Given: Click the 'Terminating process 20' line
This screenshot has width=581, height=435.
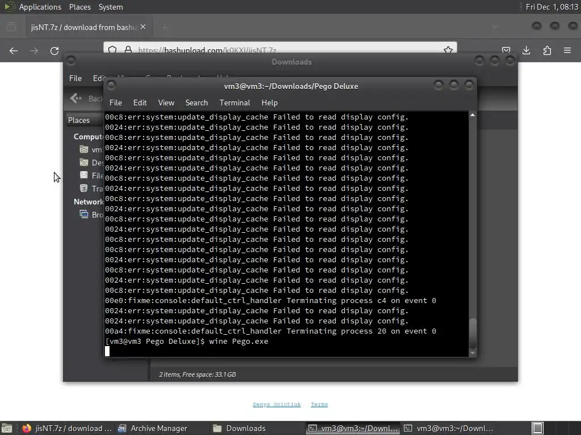Looking at the screenshot, I should 271,331.
